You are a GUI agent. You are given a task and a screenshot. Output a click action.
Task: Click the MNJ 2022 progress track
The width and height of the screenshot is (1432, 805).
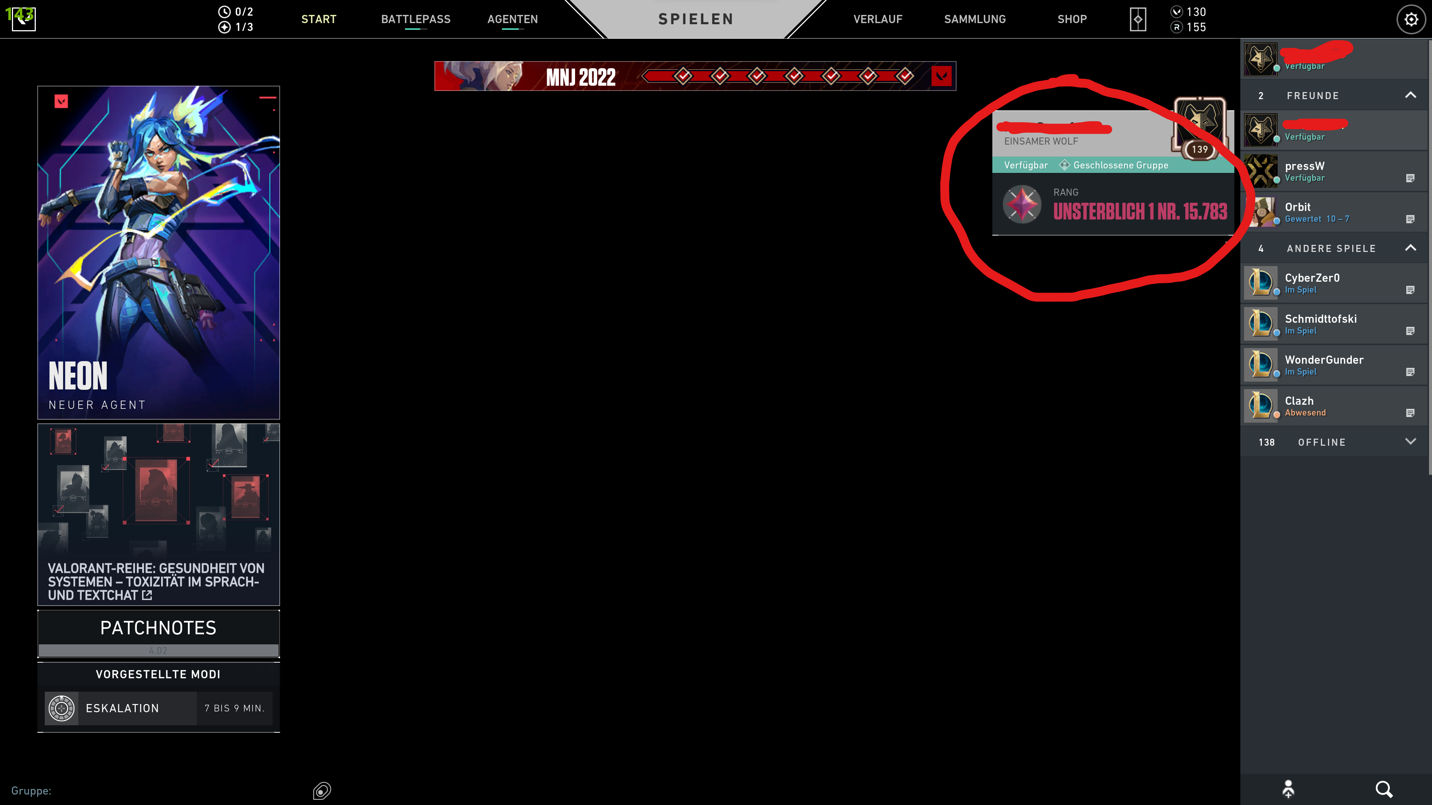pos(777,76)
